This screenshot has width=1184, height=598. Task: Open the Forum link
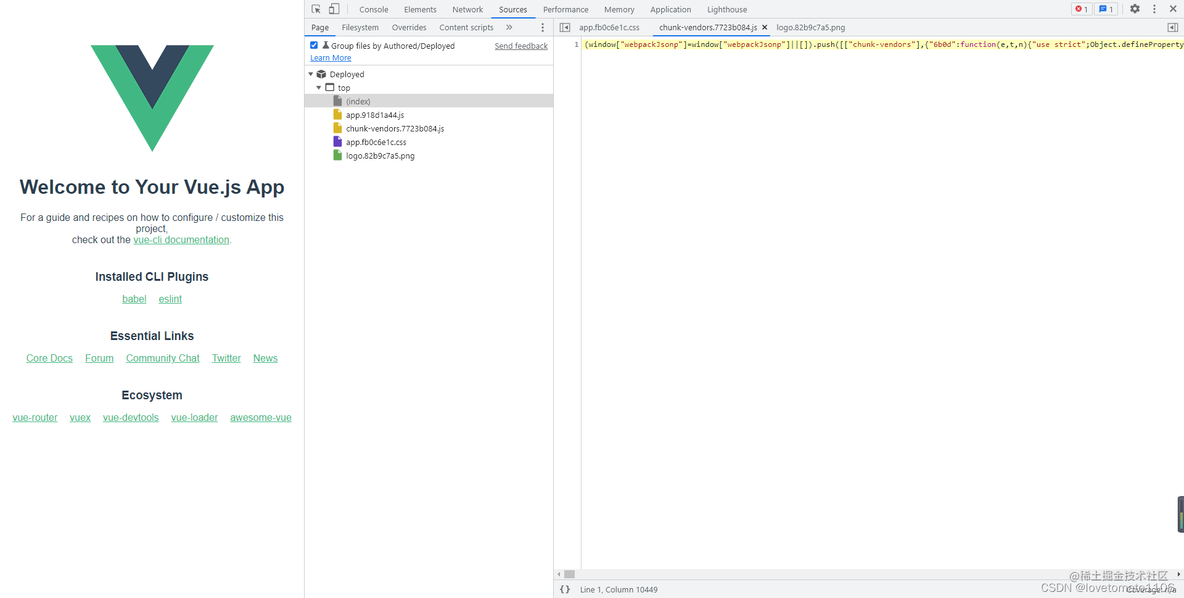pos(99,358)
